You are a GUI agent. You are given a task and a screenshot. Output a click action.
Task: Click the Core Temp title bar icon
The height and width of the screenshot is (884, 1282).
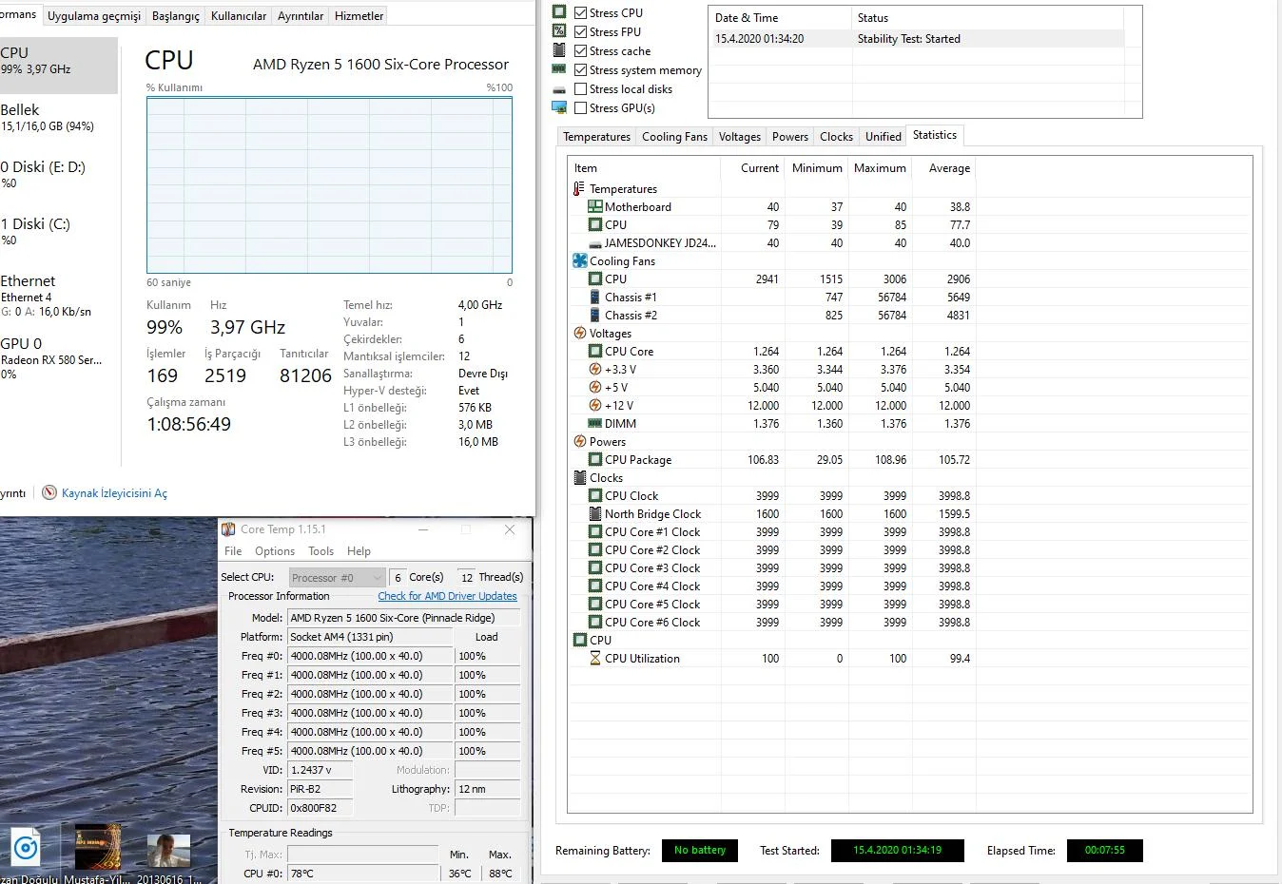point(228,529)
